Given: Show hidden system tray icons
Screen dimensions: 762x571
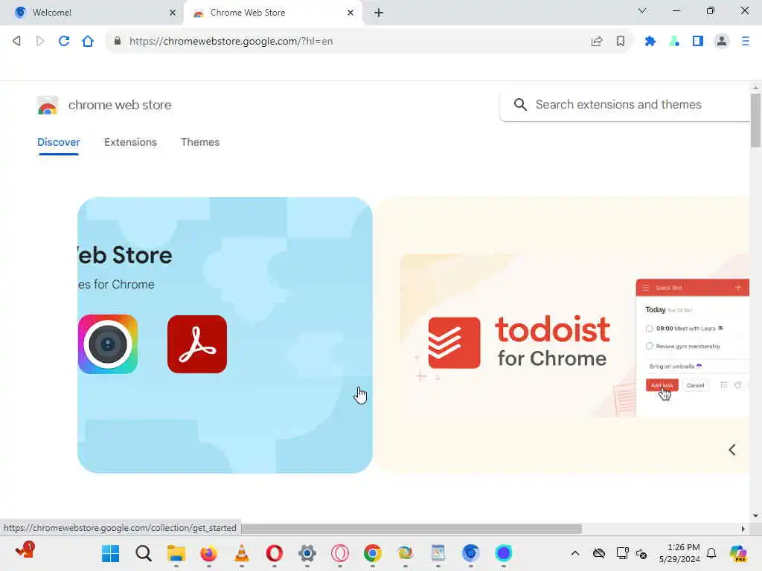Looking at the screenshot, I should coord(575,553).
